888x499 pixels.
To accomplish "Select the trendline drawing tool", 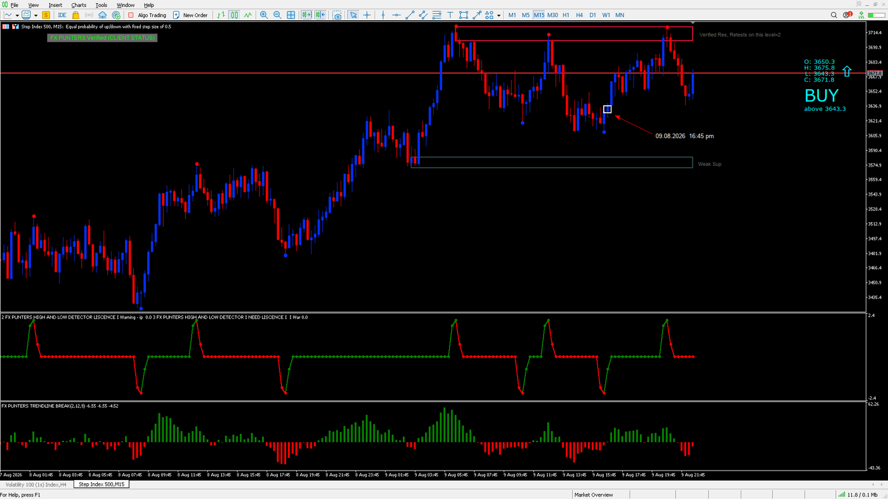I will coord(410,15).
